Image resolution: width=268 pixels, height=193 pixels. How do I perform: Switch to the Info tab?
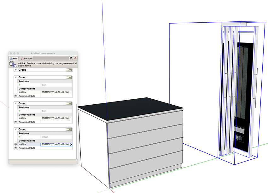point(14,58)
